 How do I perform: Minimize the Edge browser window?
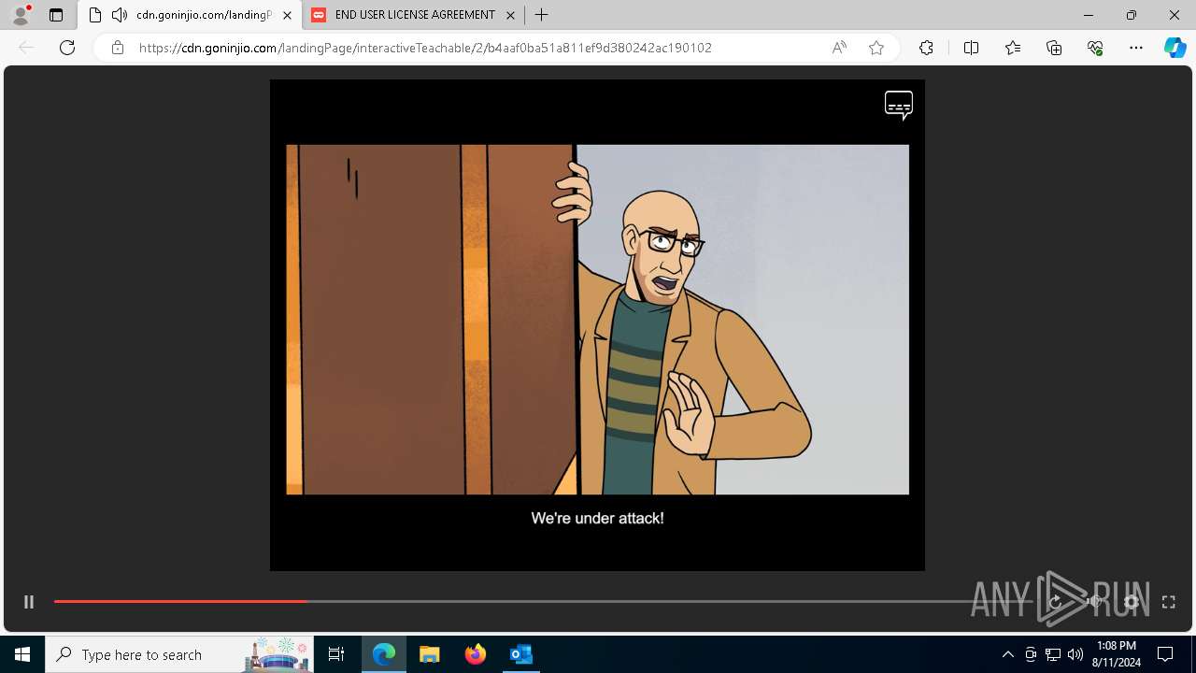click(x=1089, y=15)
